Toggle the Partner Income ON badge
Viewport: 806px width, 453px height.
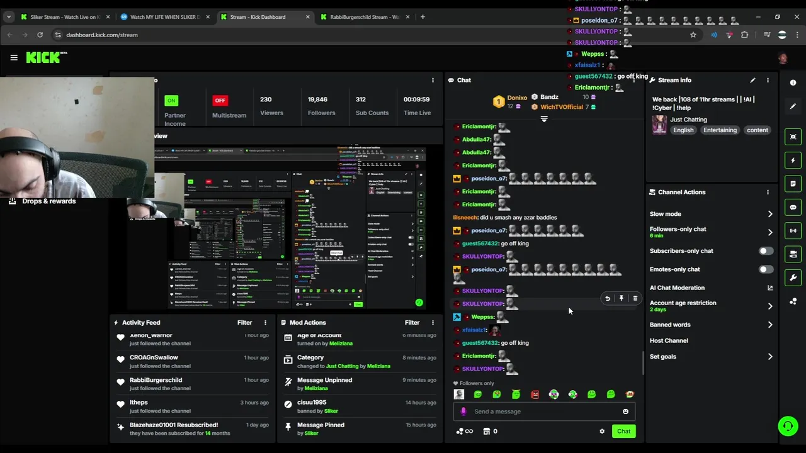(171, 100)
